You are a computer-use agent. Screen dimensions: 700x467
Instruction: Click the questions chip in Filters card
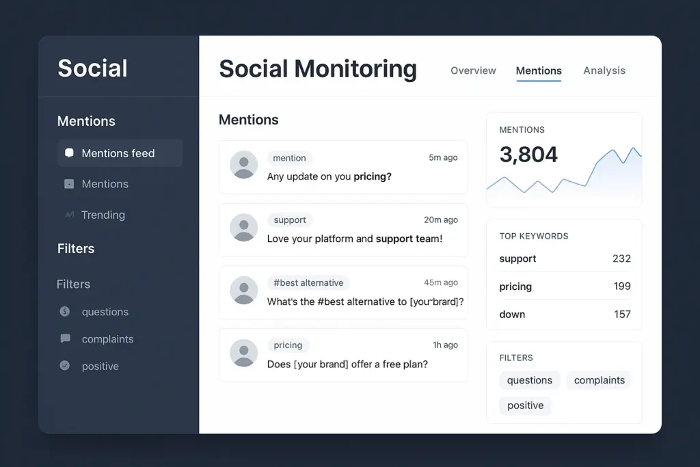pyautogui.click(x=530, y=380)
